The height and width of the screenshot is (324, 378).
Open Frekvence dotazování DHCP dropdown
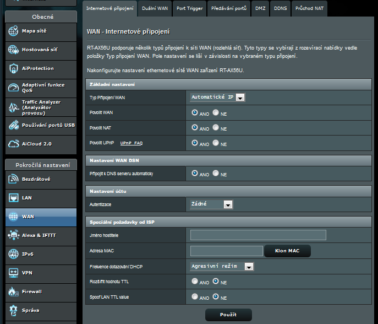click(x=221, y=266)
